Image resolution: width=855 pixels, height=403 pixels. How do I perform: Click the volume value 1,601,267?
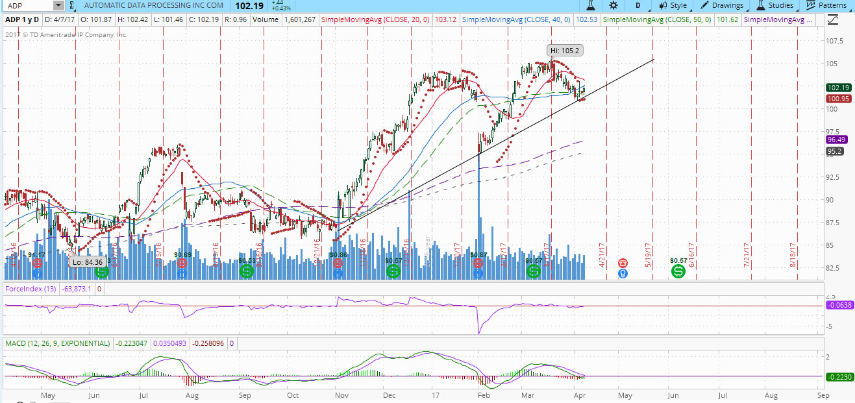[x=299, y=20]
